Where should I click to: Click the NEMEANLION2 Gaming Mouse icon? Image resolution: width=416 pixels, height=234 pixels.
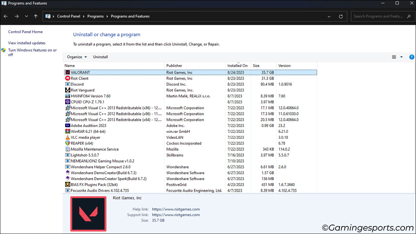click(68, 161)
